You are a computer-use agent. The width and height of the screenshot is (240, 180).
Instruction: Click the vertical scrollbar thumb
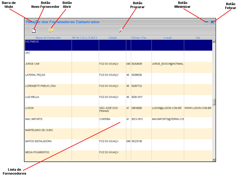click(214, 102)
